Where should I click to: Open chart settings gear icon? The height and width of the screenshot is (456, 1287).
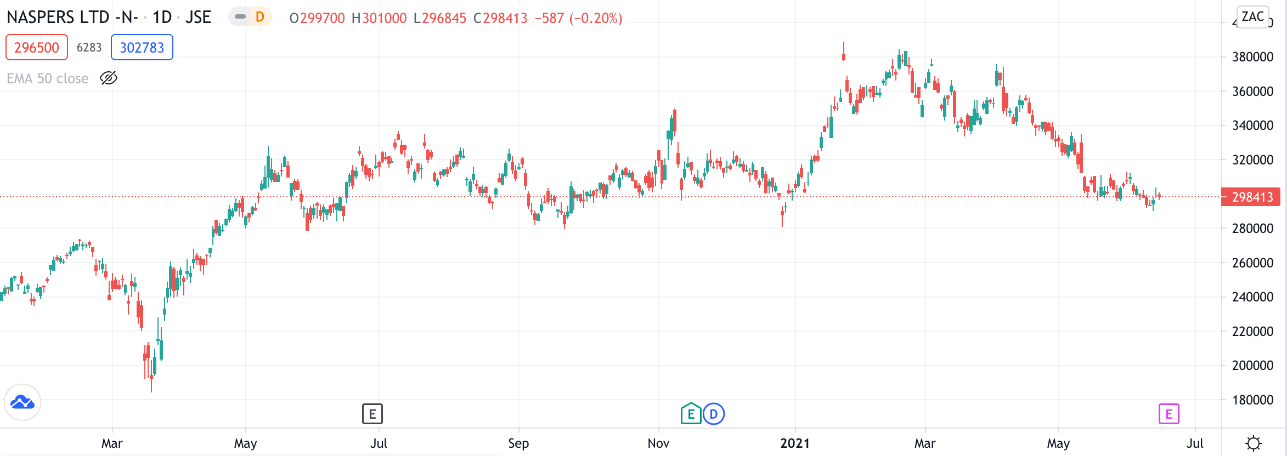click(x=1254, y=443)
